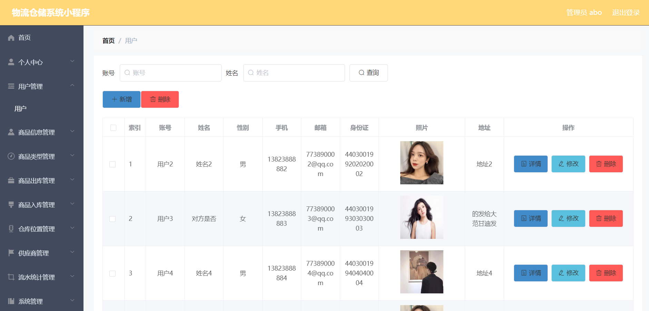
Task: Expand the 商品类型管理 chevron
Action: pos(72,155)
